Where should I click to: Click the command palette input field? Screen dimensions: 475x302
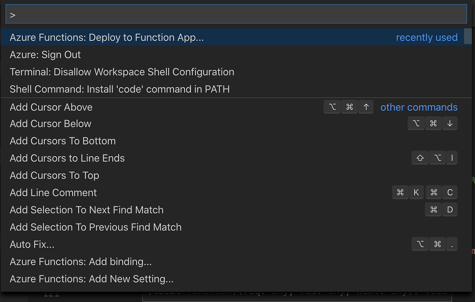pos(236,15)
